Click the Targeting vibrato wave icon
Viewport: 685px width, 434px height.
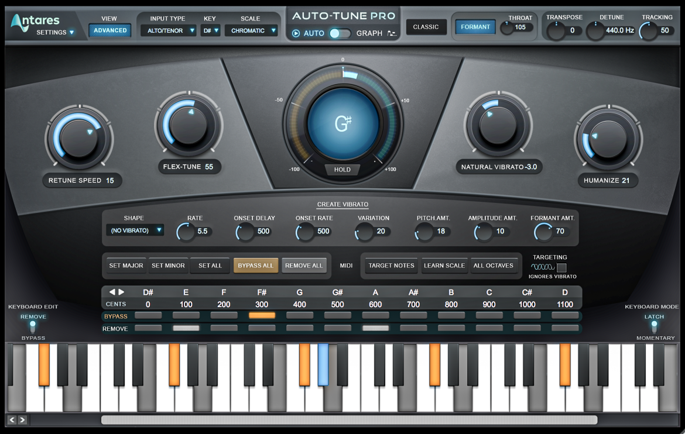(543, 267)
